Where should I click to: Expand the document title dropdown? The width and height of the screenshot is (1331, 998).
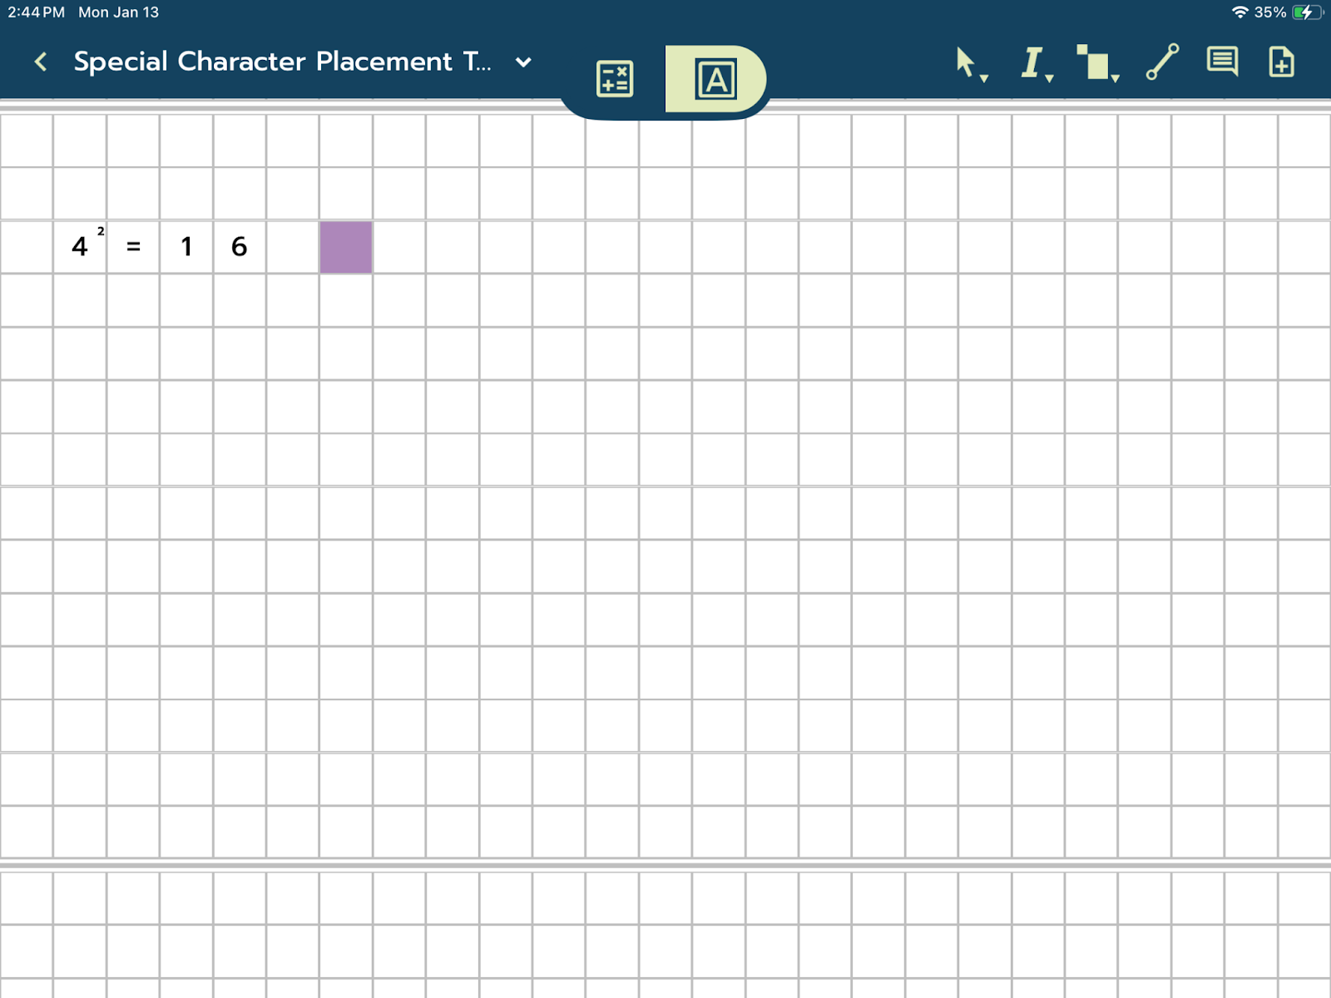pos(523,62)
